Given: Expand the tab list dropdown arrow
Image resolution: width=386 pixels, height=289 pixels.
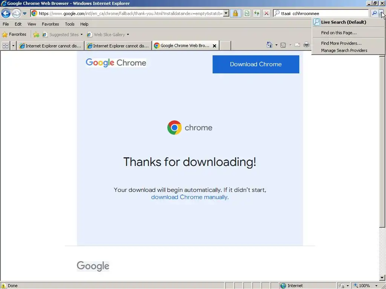Looking at the screenshot, I should (13, 46).
